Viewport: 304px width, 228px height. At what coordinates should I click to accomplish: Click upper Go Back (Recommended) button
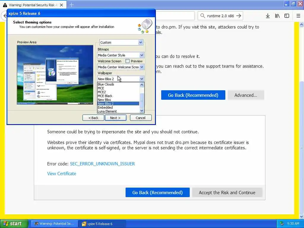point(193,95)
